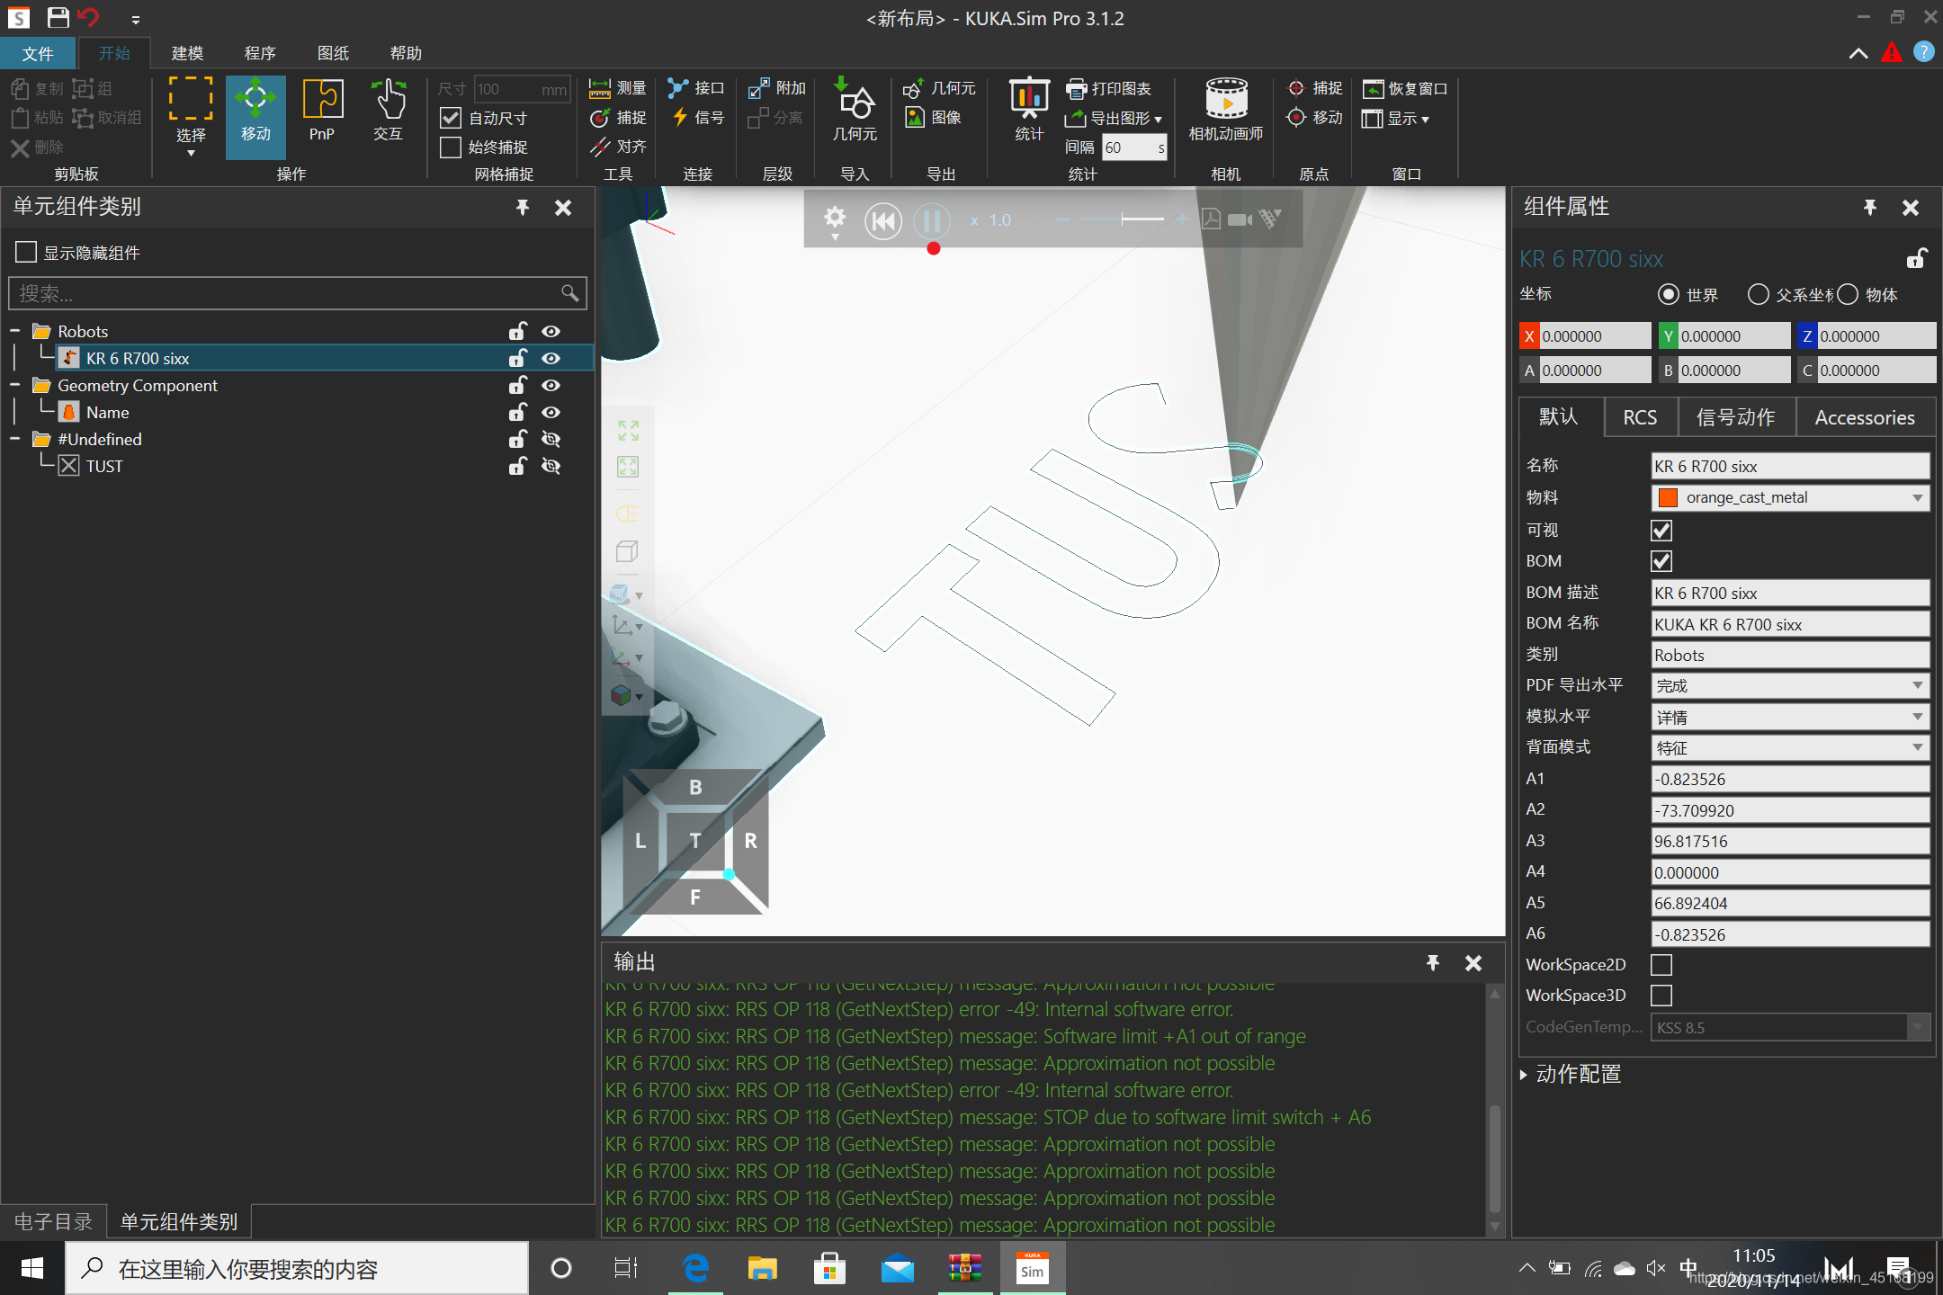Image resolution: width=1943 pixels, height=1295 pixels.
Task: Collapse the Robots tree folder
Action: (x=15, y=331)
